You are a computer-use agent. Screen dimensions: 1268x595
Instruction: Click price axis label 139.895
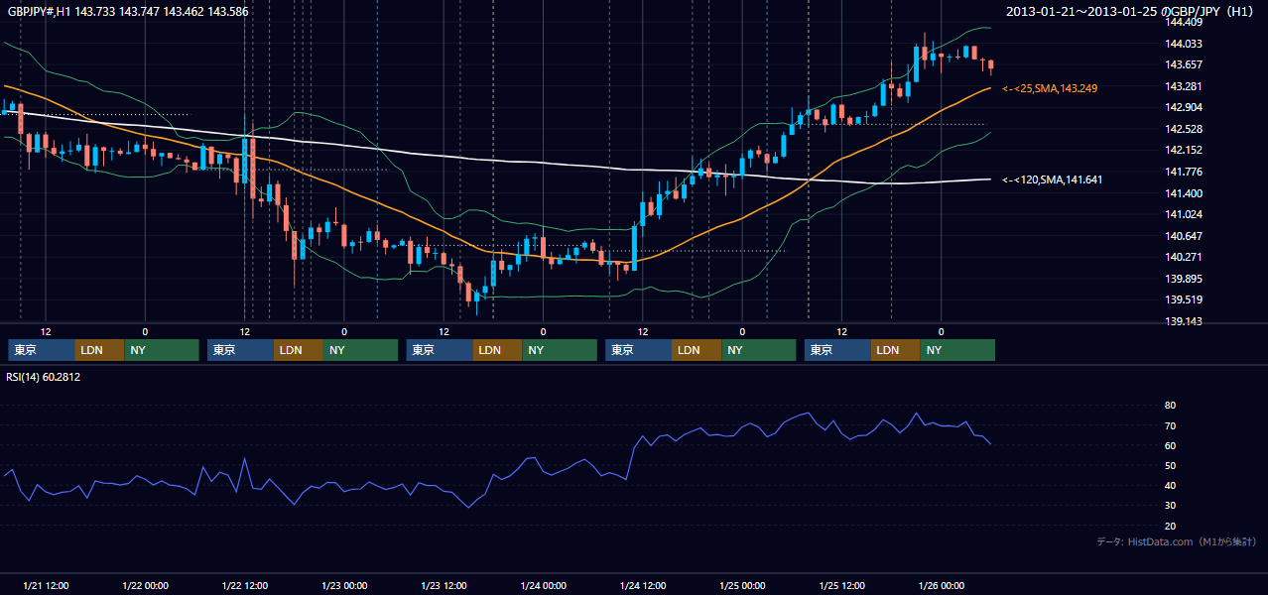pos(1185,279)
